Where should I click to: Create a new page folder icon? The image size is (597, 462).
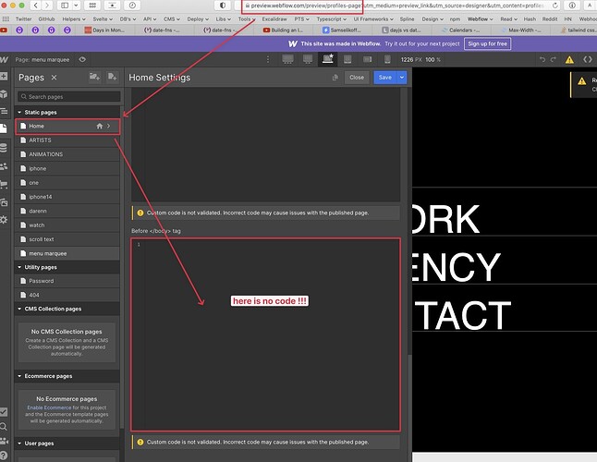click(x=94, y=77)
